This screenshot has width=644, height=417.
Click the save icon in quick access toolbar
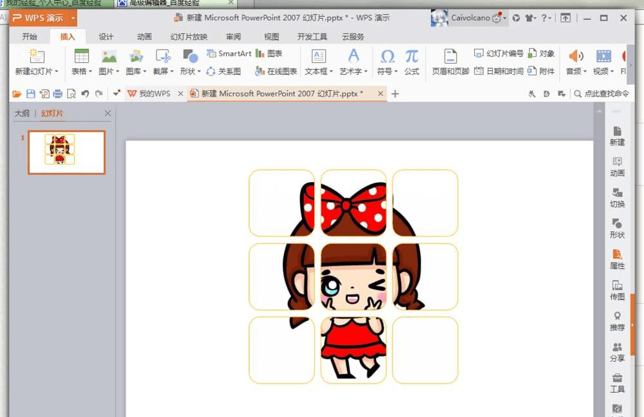pos(30,94)
